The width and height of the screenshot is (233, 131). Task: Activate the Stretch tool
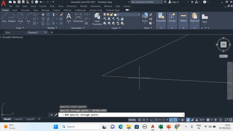click(x=43, y=23)
